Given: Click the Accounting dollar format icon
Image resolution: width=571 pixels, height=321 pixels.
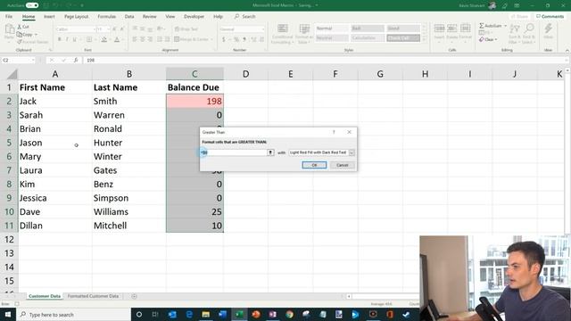Looking at the screenshot, I should tap(224, 39).
